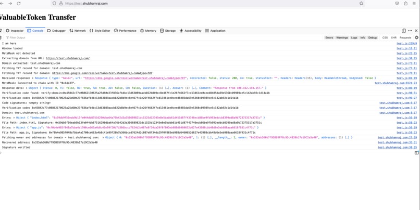Viewport: 420px width, 210px height.
Task: Open source link test.js:18:11
Action: [x=406, y=48]
